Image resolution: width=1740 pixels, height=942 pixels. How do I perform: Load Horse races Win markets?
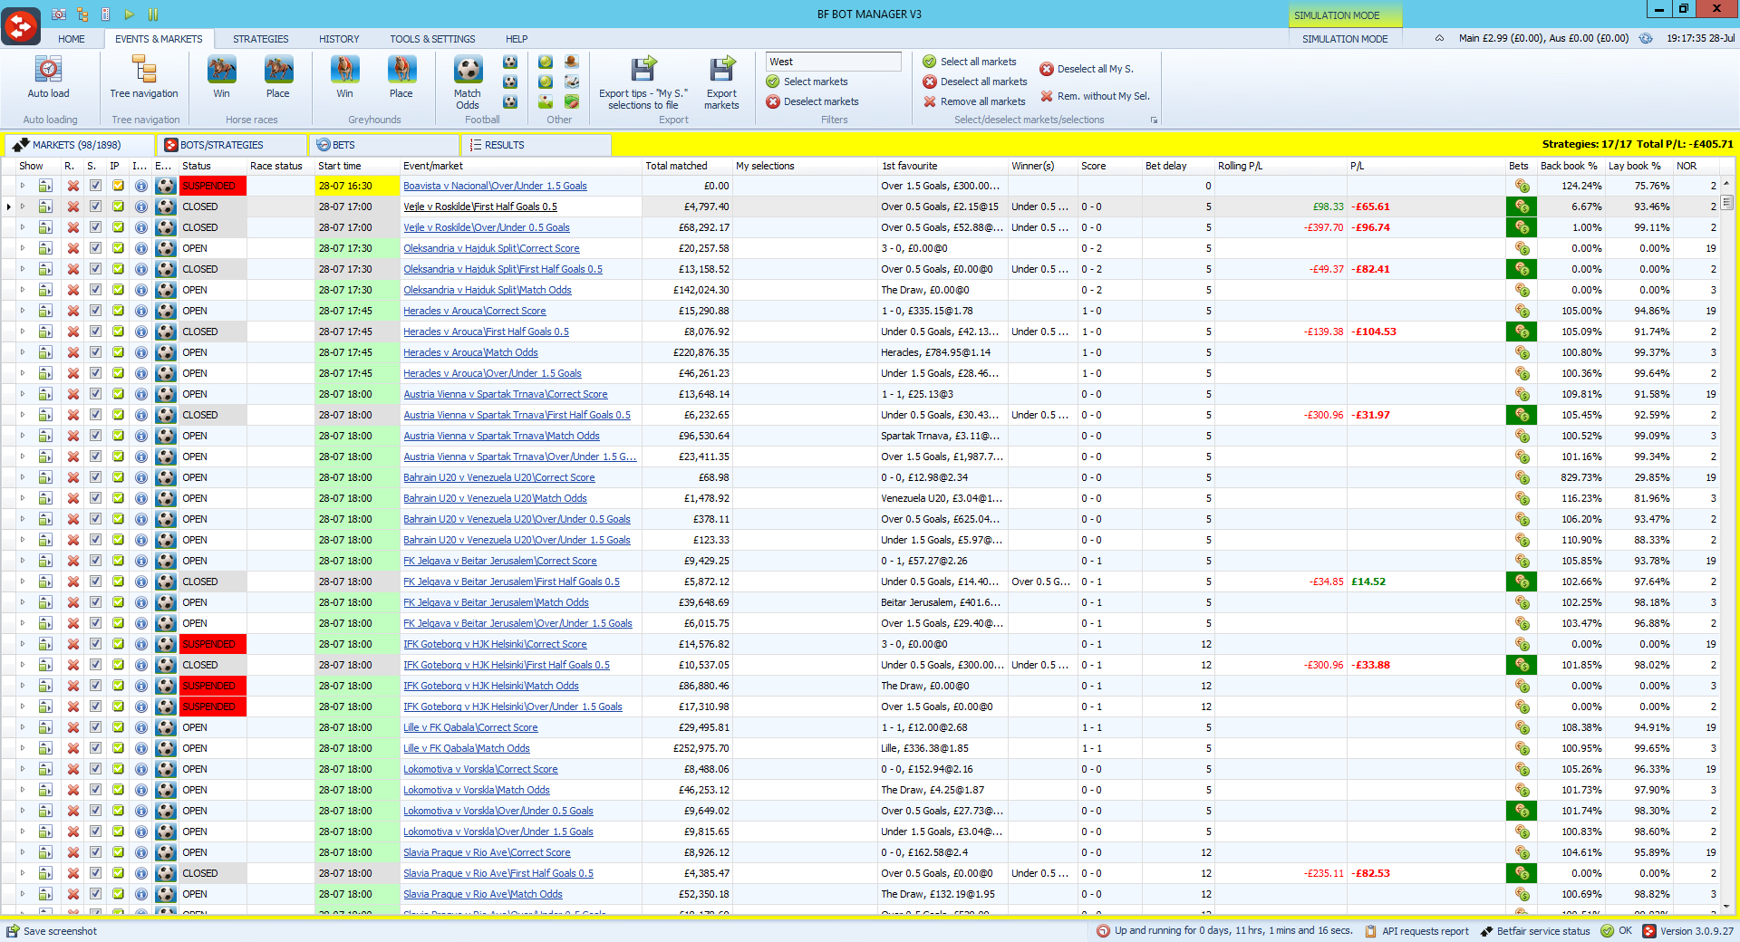point(221,70)
